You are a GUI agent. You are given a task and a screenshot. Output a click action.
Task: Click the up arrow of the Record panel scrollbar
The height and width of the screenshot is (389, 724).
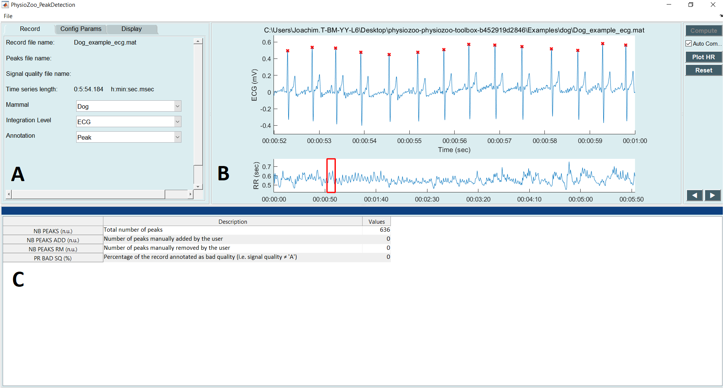pos(198,41)
